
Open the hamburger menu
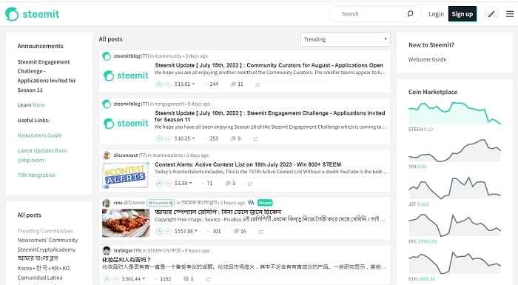coord(510,14)
